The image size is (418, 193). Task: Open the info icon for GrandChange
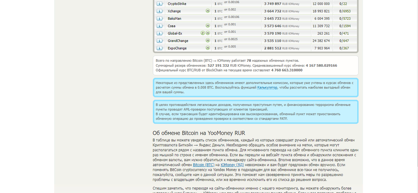[x=160, y=41]
